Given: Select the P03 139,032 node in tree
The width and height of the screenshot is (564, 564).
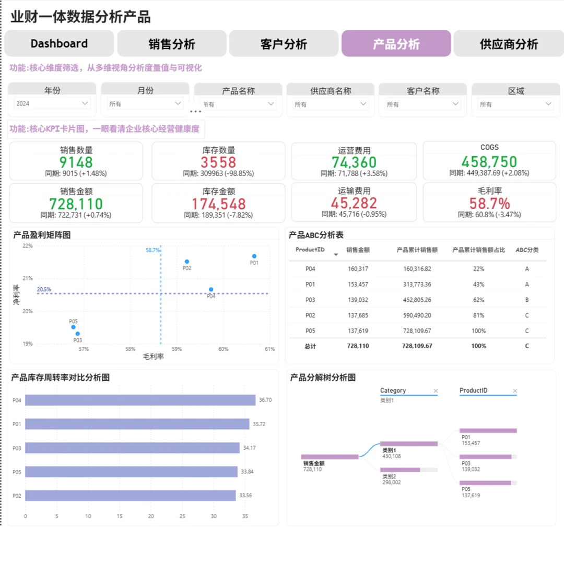Looking at the screenshot, I should 488,457.
